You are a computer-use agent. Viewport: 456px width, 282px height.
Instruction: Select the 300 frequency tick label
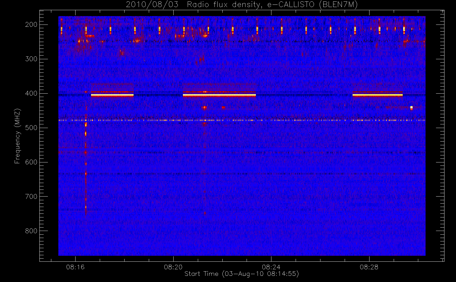[31, 59]
